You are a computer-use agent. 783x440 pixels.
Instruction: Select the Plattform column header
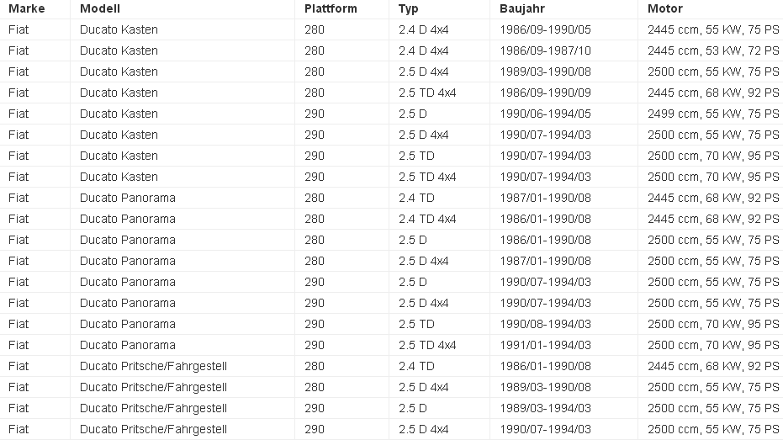coord(331,8)
